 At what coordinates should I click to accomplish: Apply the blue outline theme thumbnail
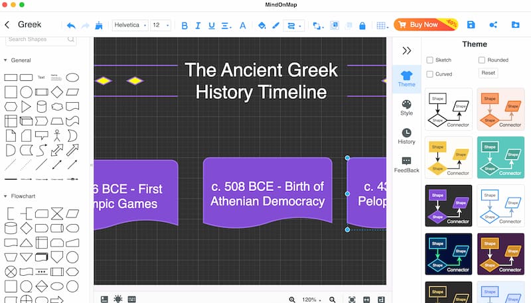pos(500,206)
